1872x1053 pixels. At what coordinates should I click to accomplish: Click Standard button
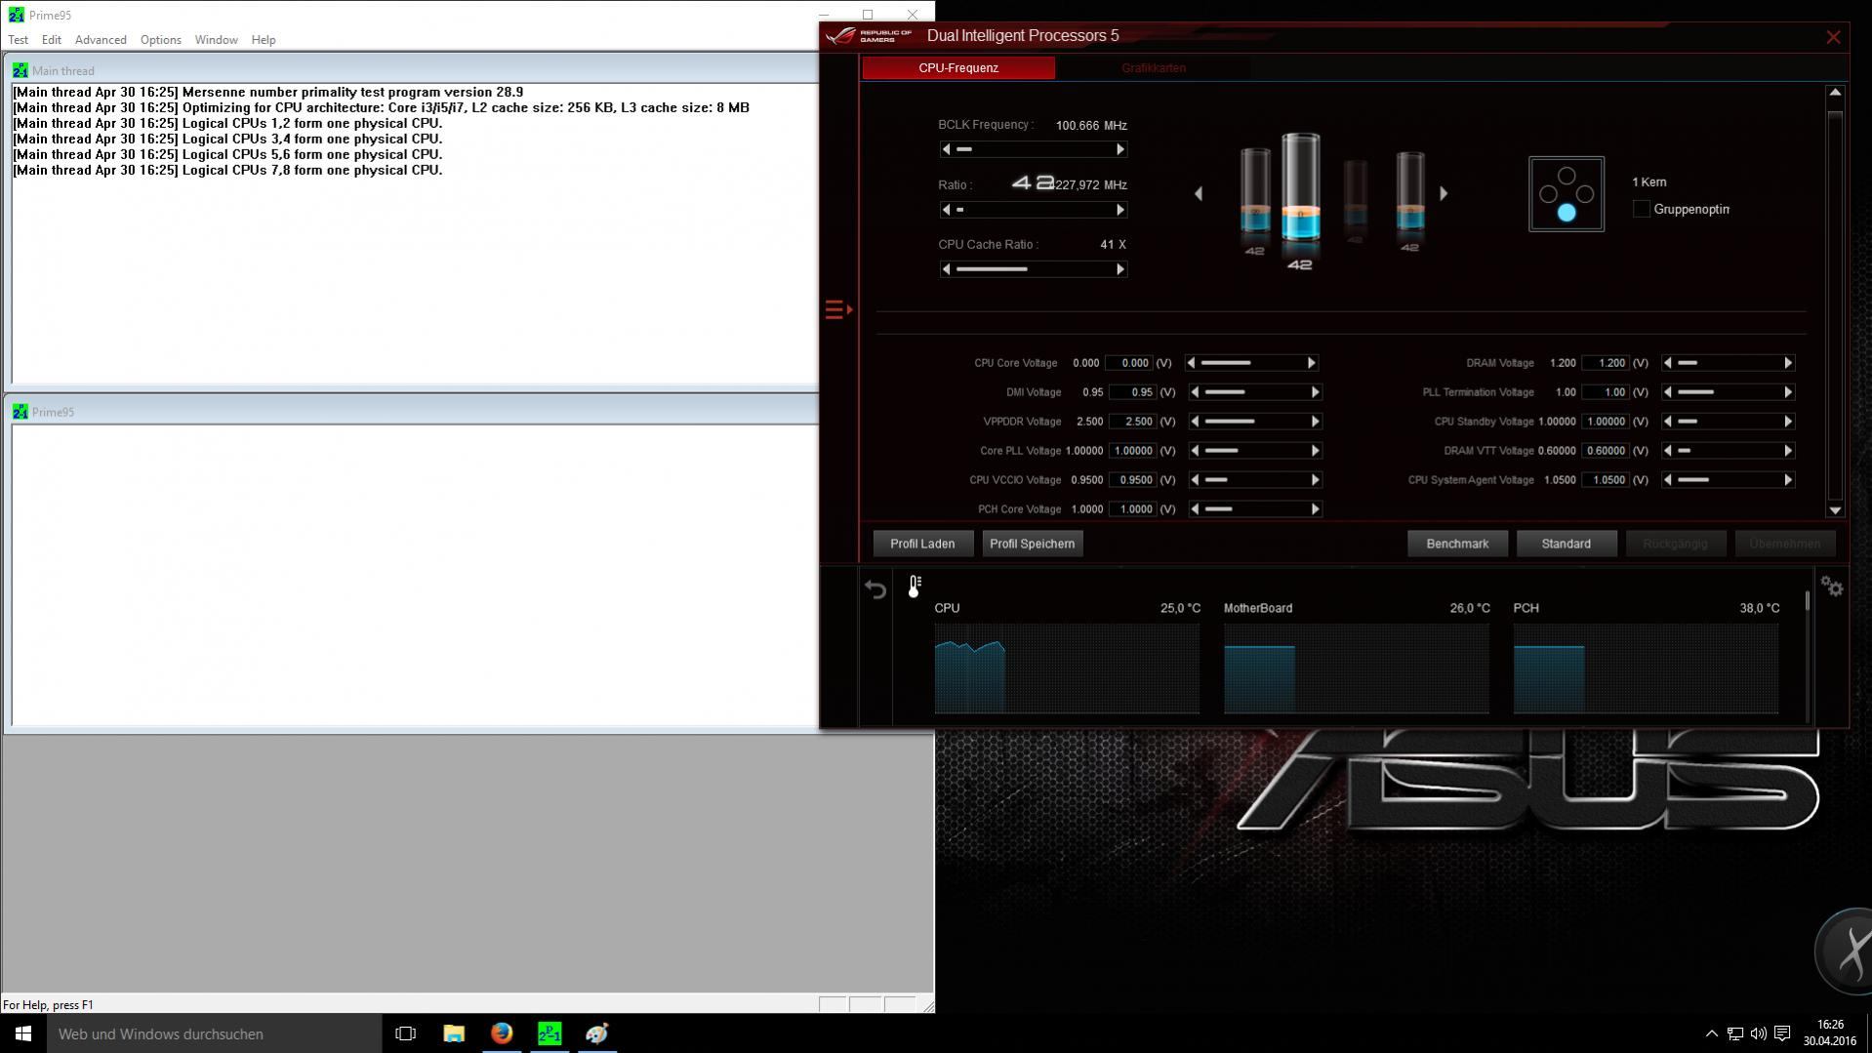(x=1566, y=544)
